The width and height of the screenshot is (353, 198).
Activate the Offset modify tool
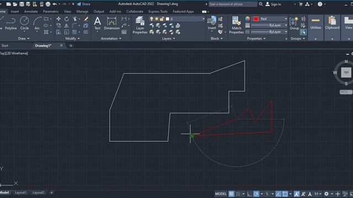86,32
